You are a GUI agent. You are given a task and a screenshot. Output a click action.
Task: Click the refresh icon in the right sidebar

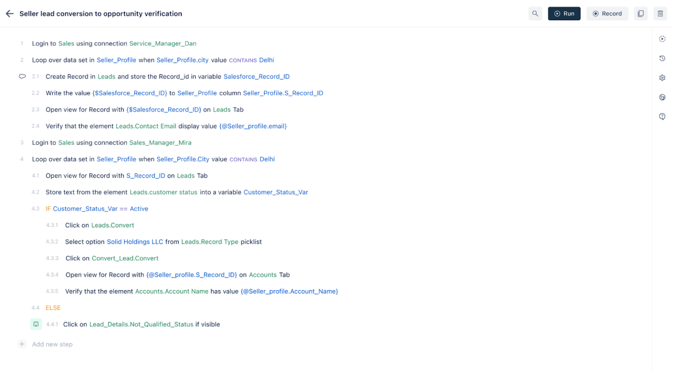coord(662,58)
